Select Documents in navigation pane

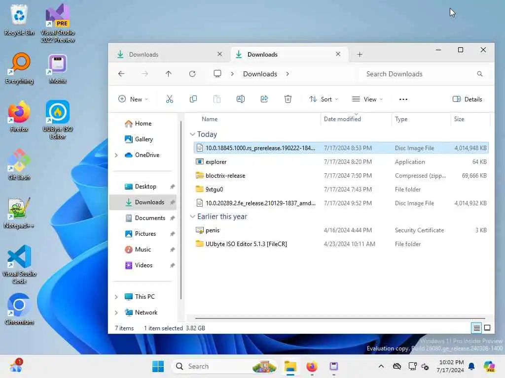[143, 218]
